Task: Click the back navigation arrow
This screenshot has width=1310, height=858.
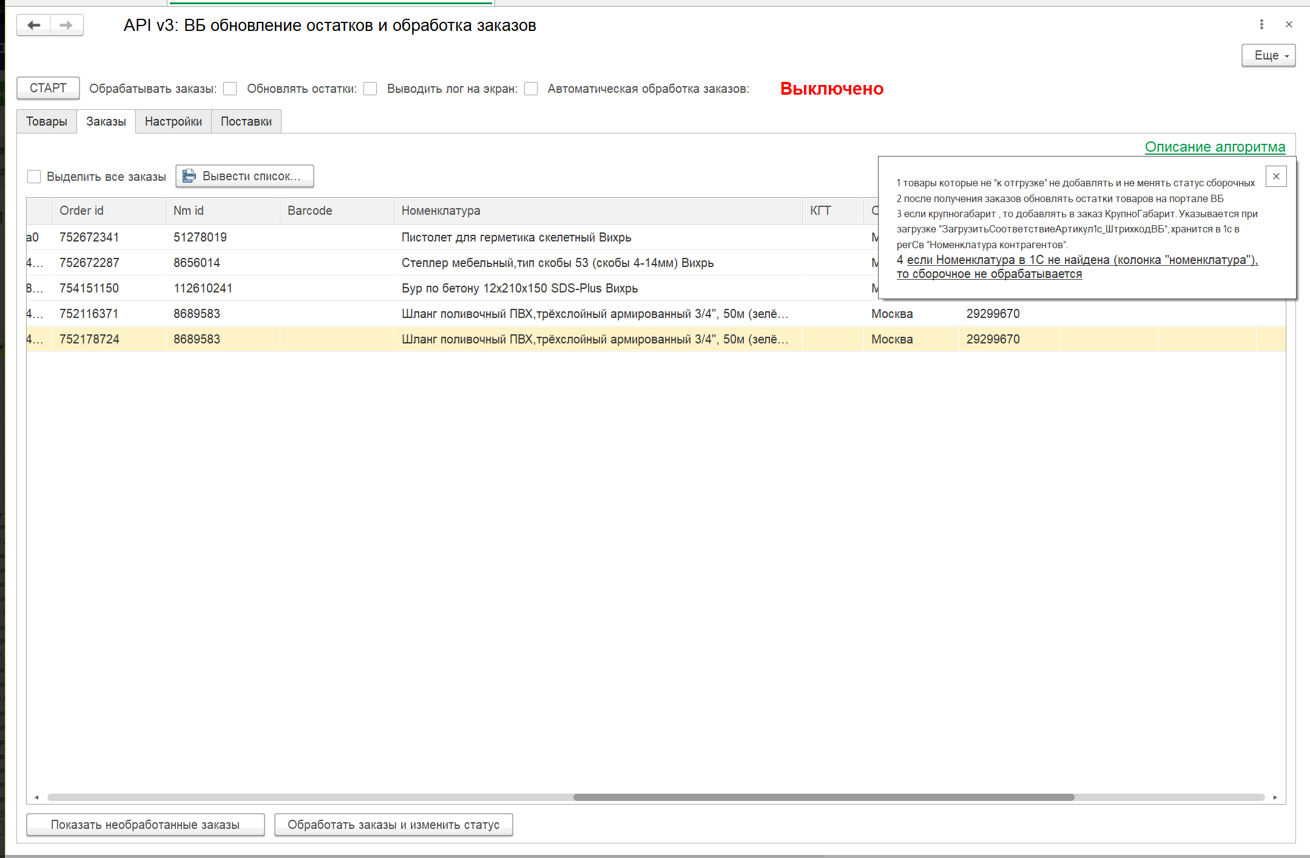Action: coord(34,25)
